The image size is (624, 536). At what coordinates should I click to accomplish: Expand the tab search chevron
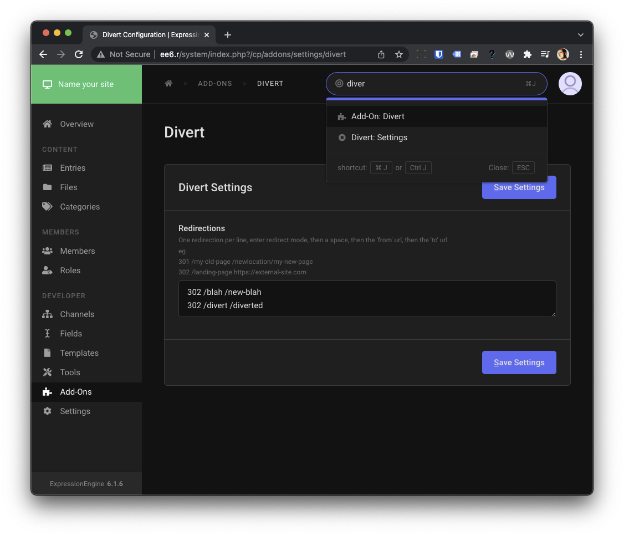pos(581,35)
